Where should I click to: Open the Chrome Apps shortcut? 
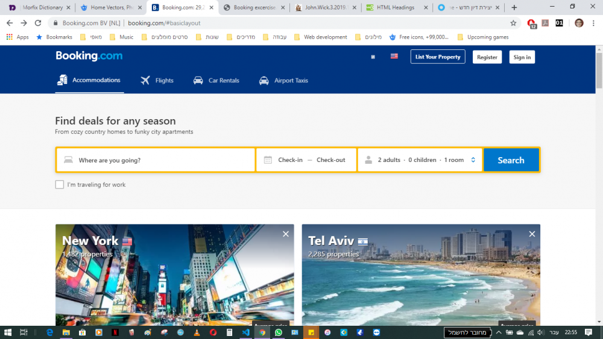point(17,37)
